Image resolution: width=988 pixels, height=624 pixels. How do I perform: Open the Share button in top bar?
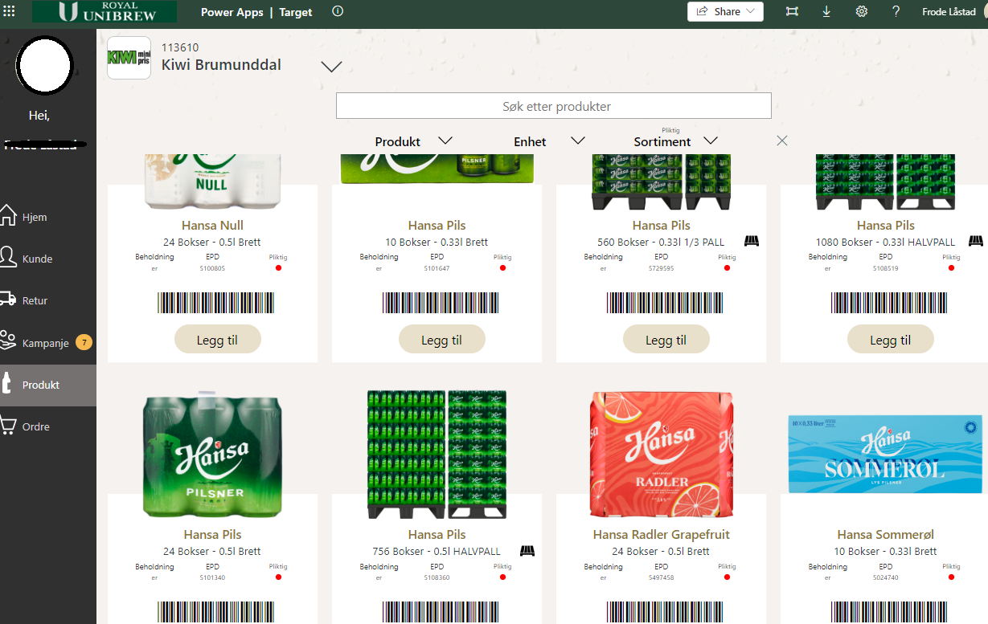[x=726, y=11]
